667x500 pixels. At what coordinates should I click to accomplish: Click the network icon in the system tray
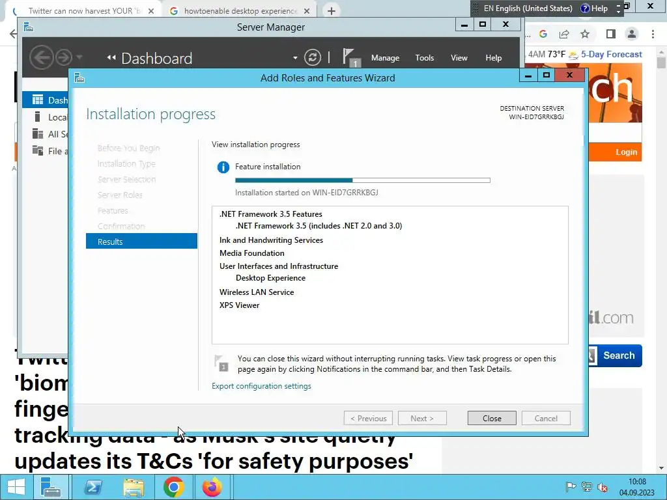(x=587, y=487)
